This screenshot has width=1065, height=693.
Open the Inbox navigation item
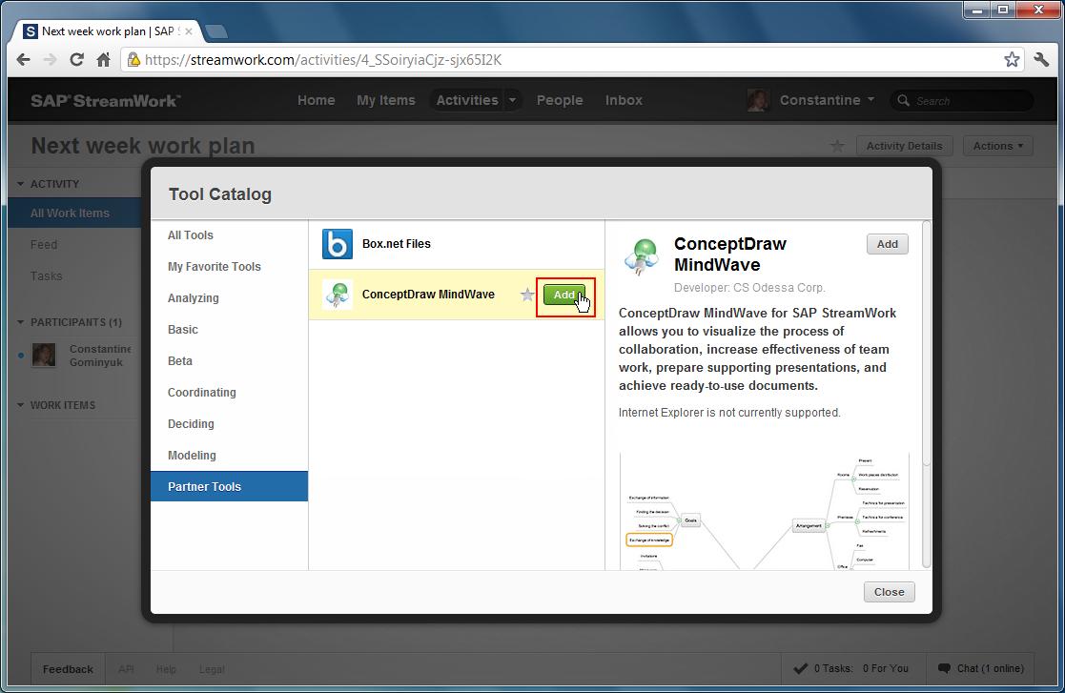click(x=624, y=100)
